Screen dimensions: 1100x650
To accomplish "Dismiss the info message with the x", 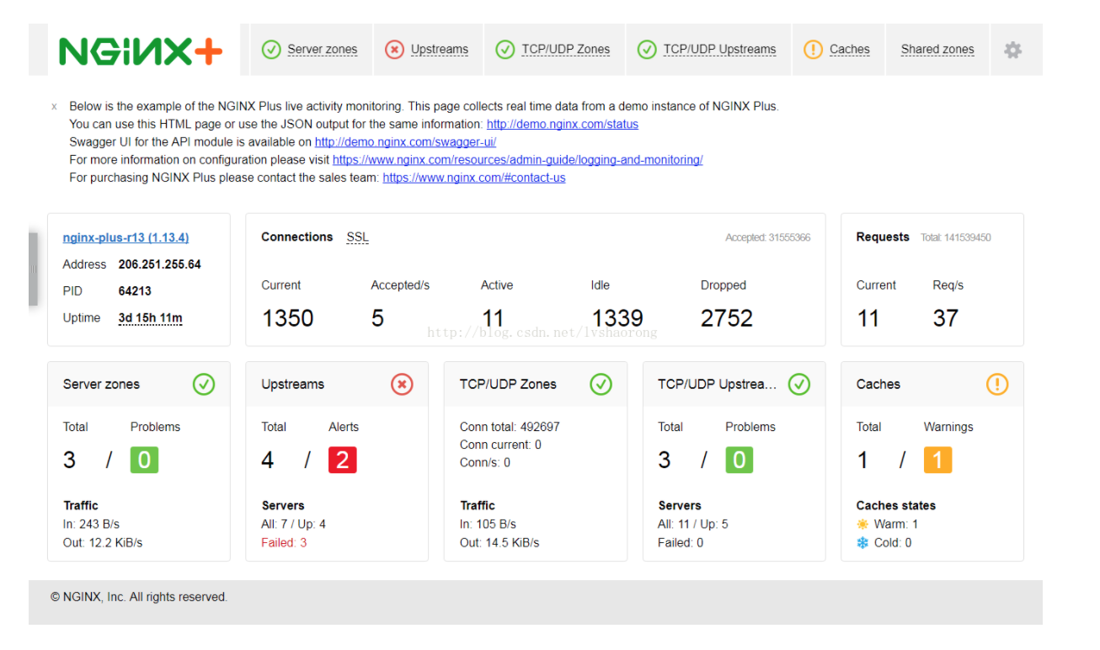I will [x=55, y=107].
